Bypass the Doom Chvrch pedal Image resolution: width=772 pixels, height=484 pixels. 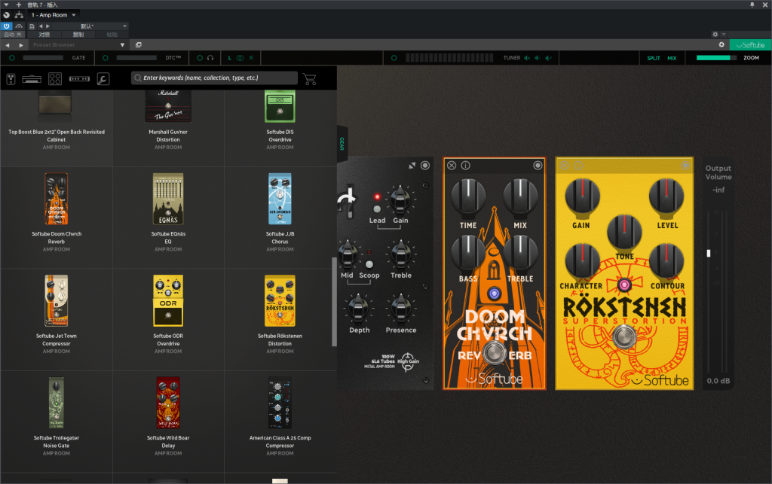[538, 166]
